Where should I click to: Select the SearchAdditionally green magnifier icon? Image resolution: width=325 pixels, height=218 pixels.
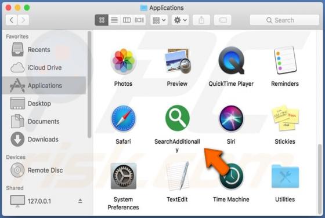pyautogui.click(x=178, y=118)
